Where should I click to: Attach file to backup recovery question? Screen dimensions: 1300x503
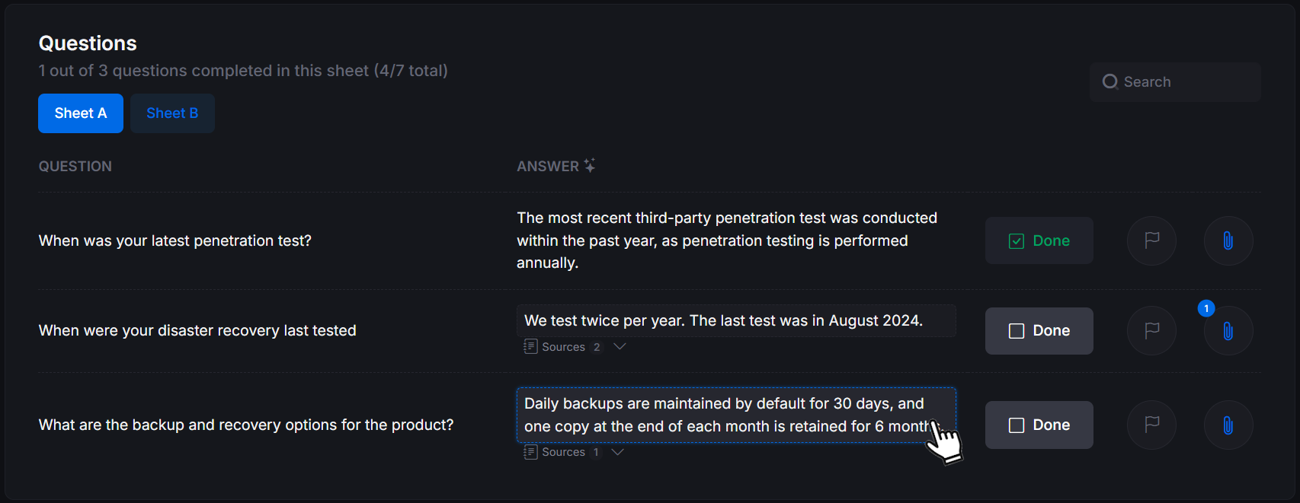pyautogui.click(x=1228, y=425)
